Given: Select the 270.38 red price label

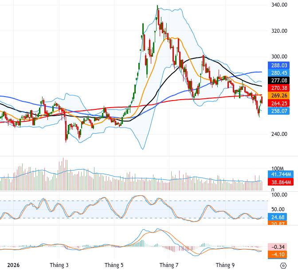Looking at the screenshot, I should [x=278, y=88].
